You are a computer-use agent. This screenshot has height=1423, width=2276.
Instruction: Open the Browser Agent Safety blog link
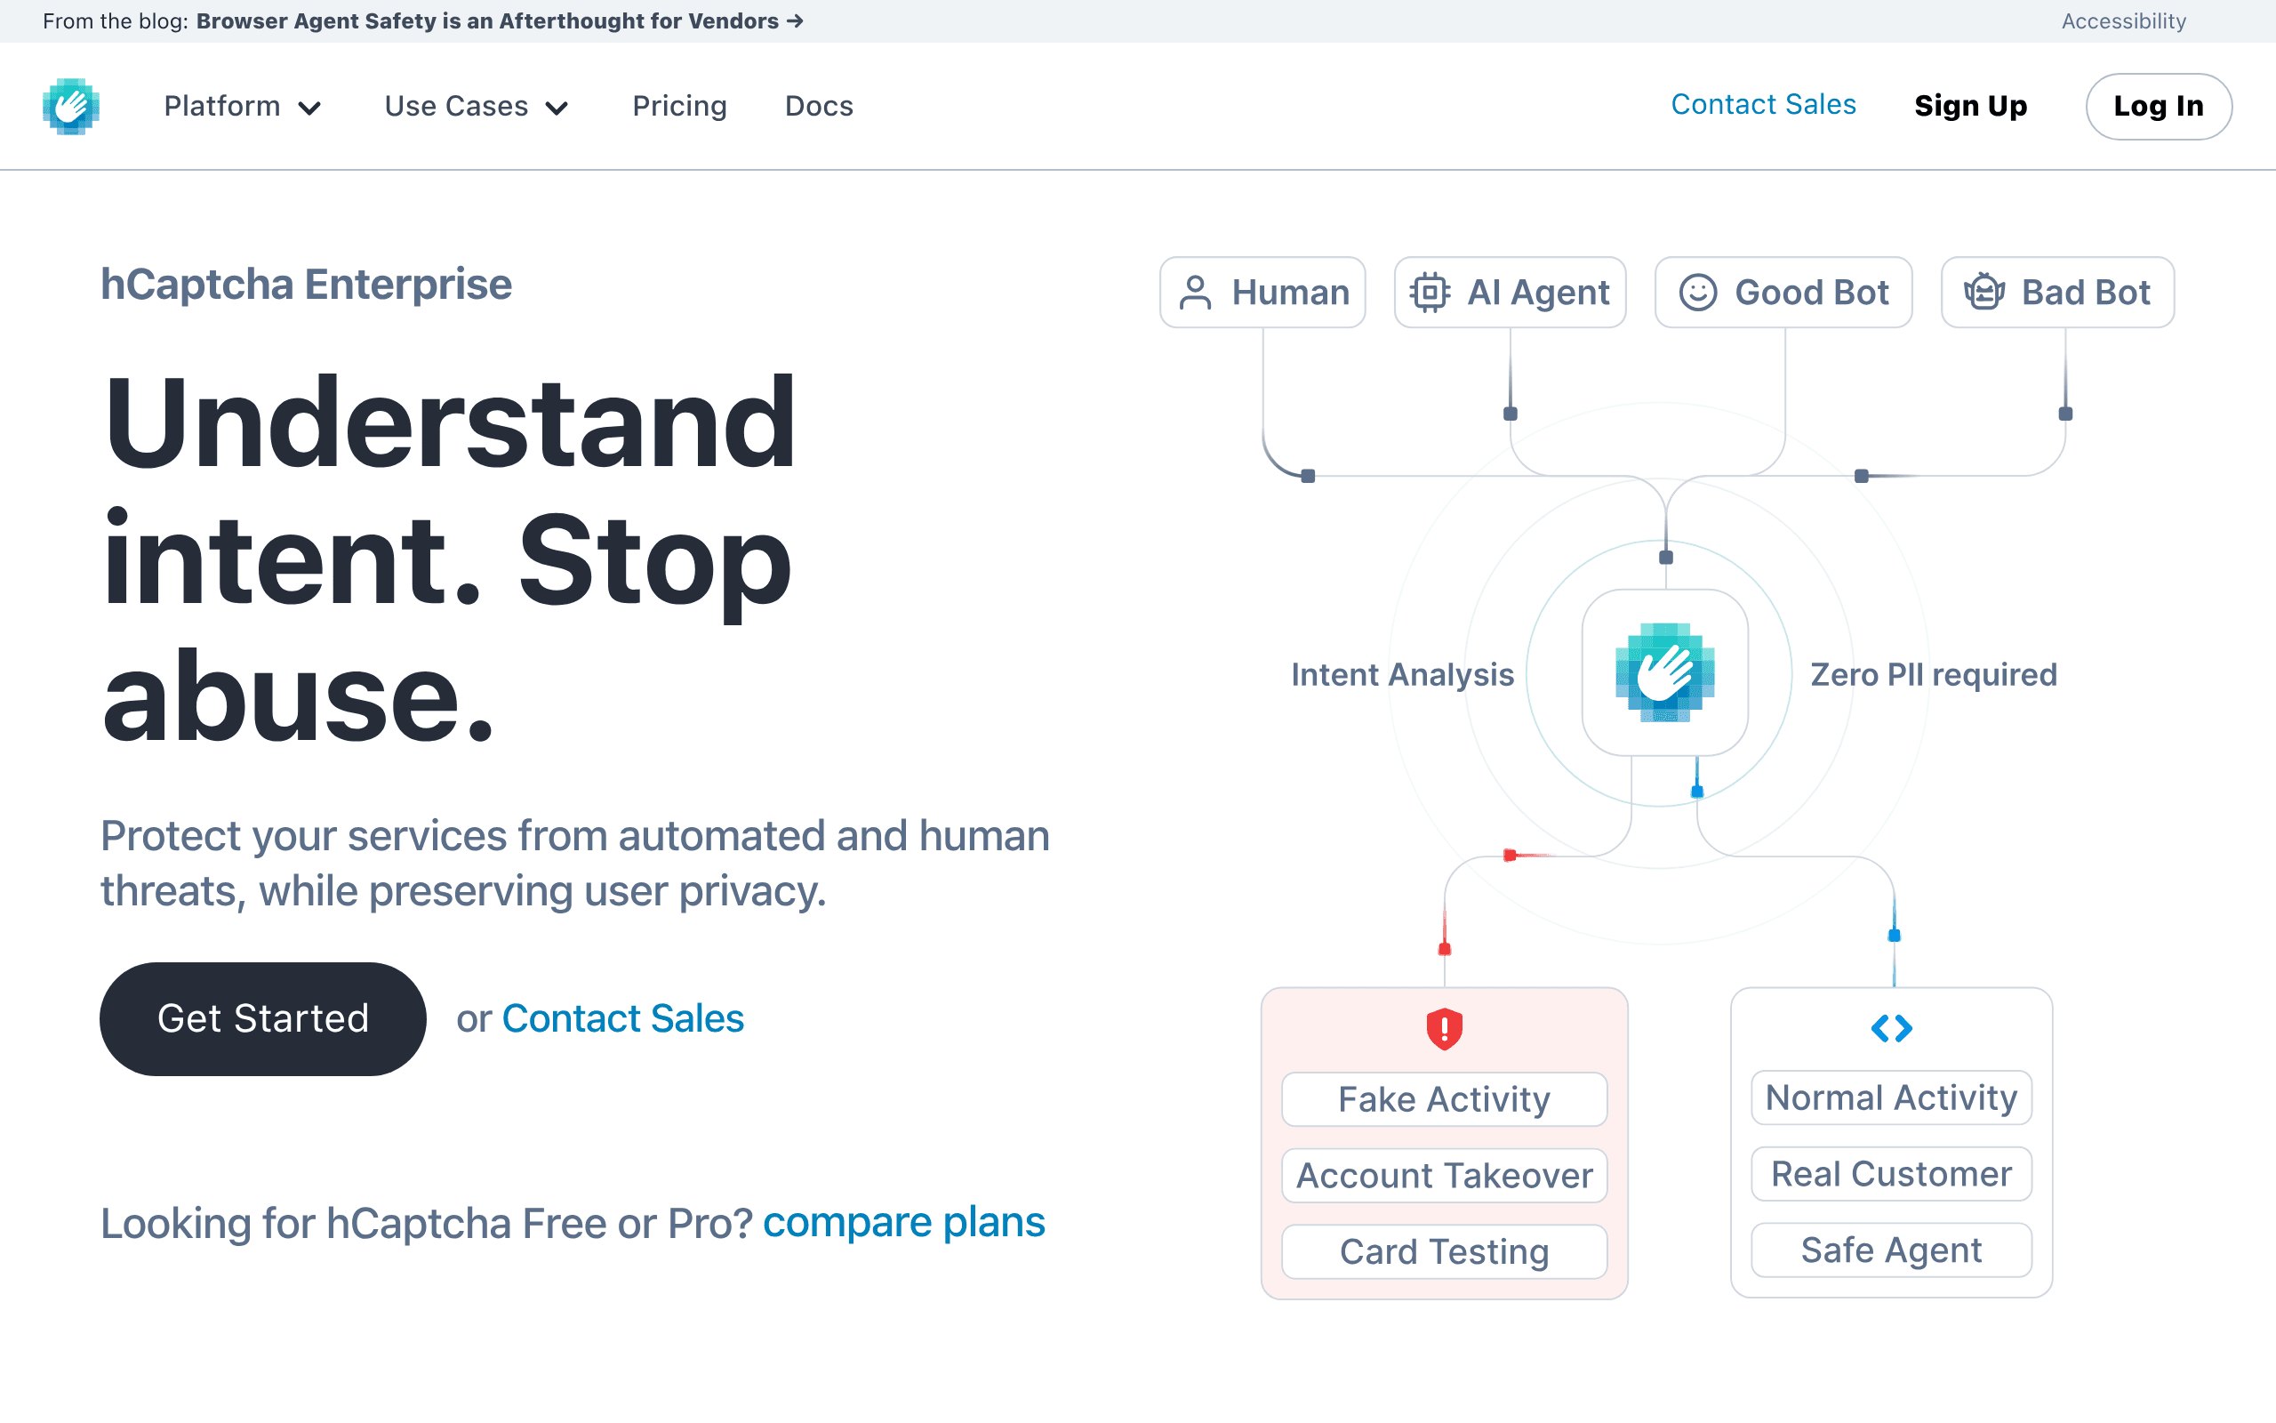[500, 20]
